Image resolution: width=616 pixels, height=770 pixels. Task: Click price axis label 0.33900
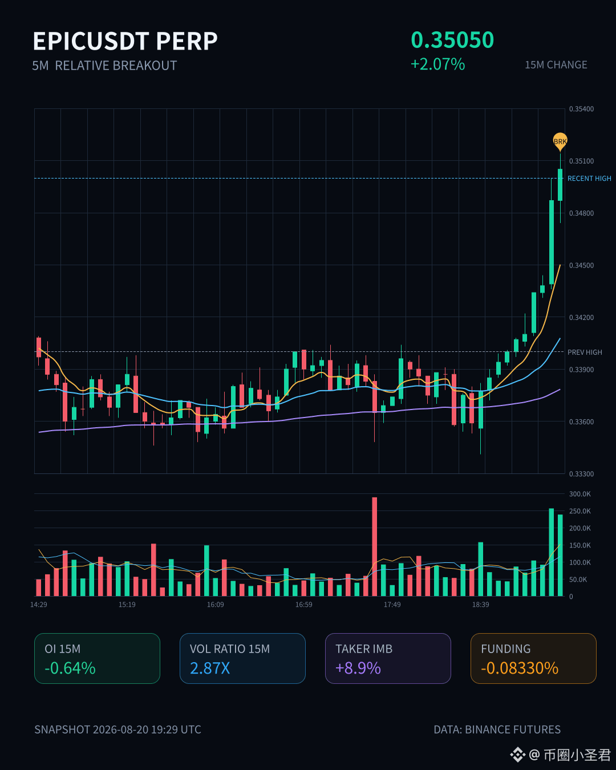pos(581,370)
